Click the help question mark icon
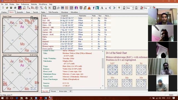Image resolution: width=178 pixels, height=100 pixels. [119, 8]
